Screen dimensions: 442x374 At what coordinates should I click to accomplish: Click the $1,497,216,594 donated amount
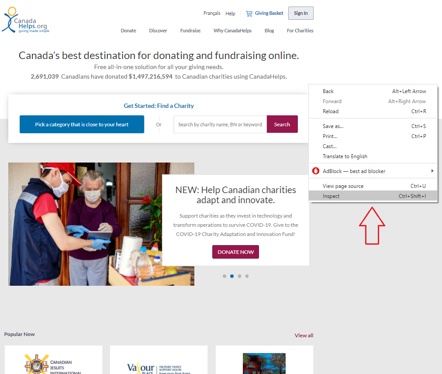151,76
